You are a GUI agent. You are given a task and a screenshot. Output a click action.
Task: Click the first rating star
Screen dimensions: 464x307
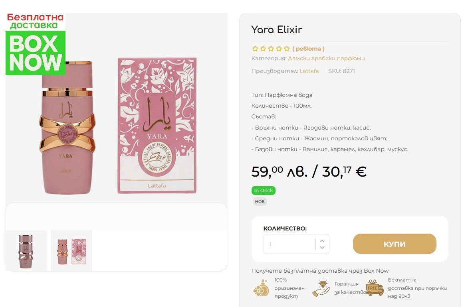(255, 49)
